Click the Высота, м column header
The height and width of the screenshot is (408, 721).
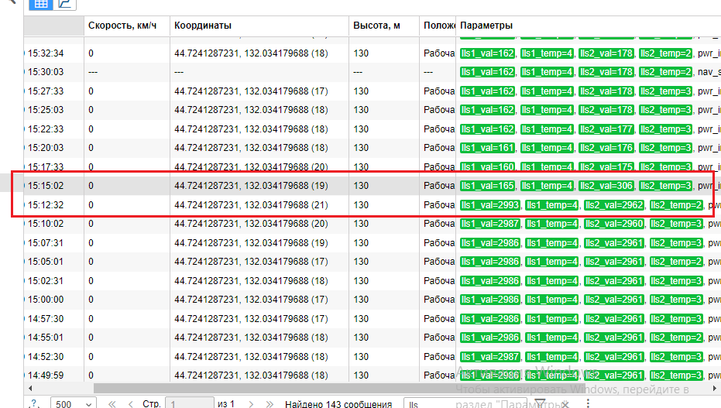coord(376,26)
